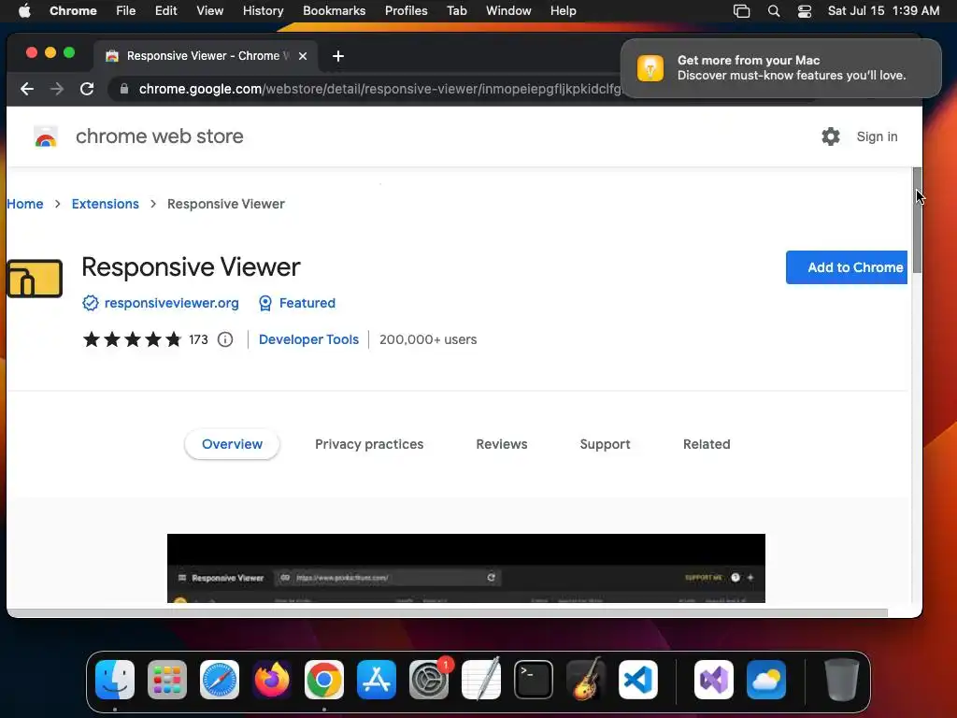This screenshot has height=718, width=957.
Task: Click the five-star rating
Action: click(x=133, y=339)
